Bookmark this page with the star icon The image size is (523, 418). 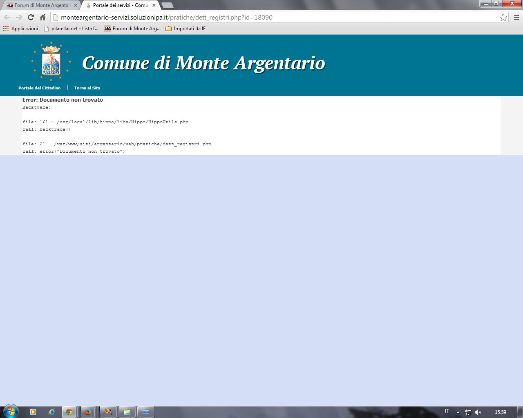tap(503, 17)
